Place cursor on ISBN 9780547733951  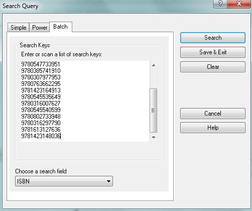tap(41, 64)
